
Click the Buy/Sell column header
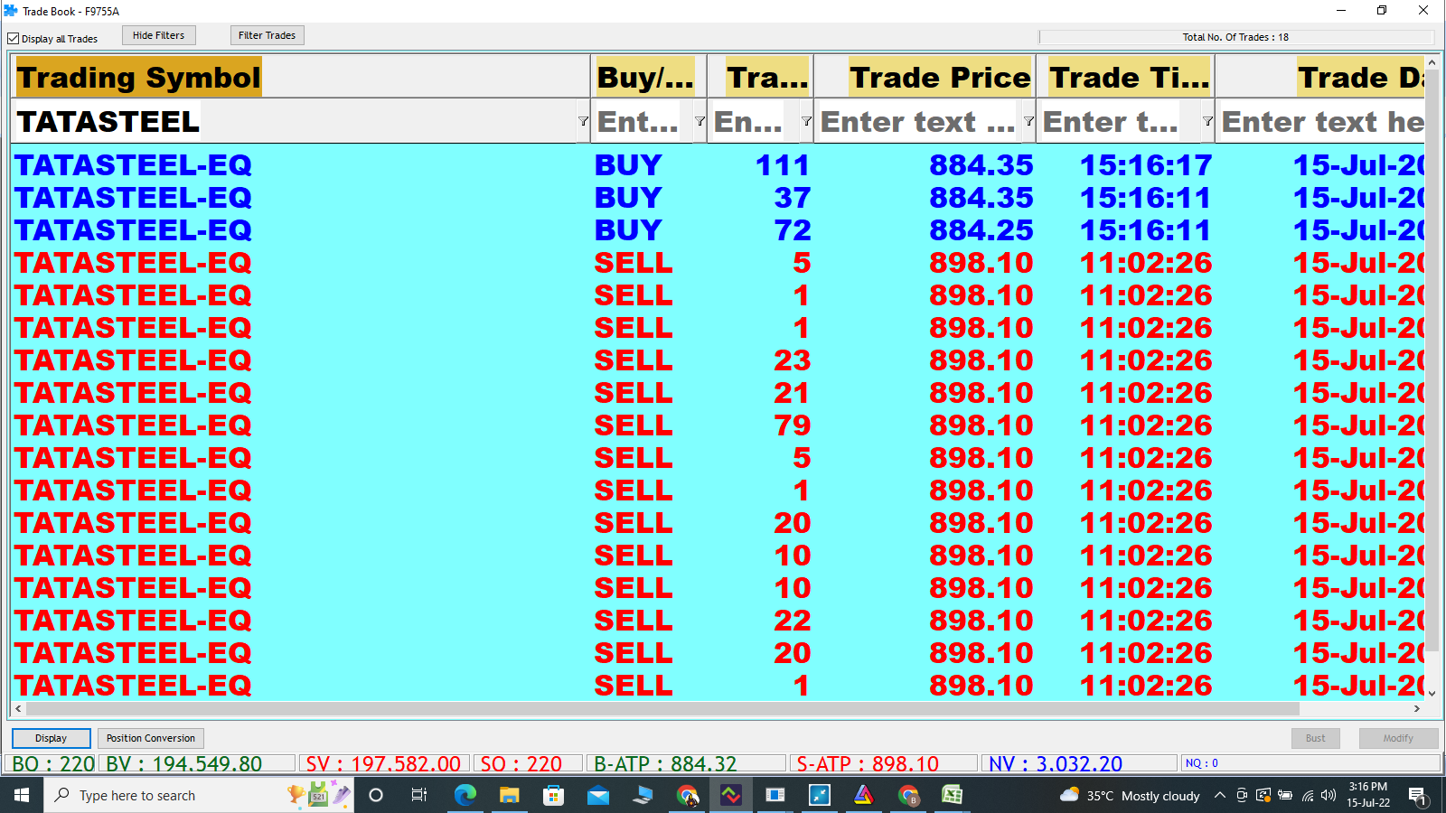tap(648, 77)
